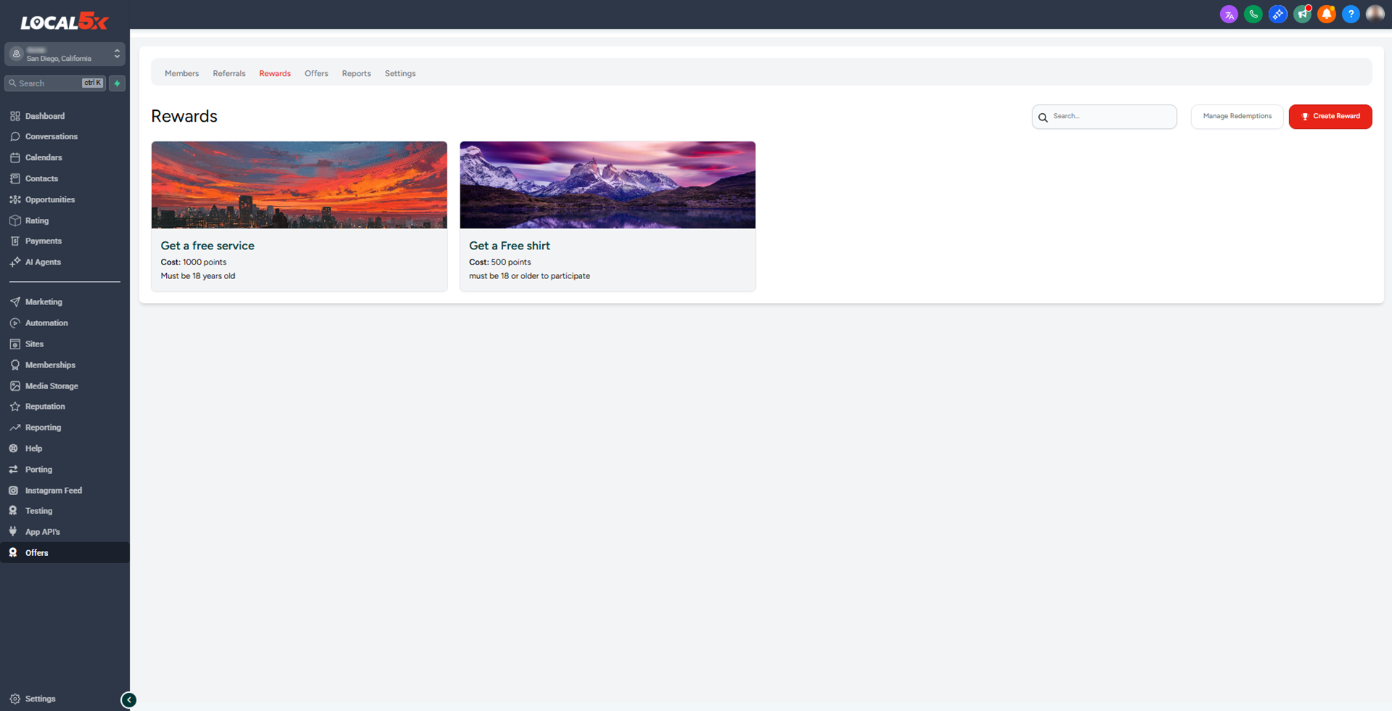Select the Reports tab
The image size is (1392, 711).
[x=356, y=74]
